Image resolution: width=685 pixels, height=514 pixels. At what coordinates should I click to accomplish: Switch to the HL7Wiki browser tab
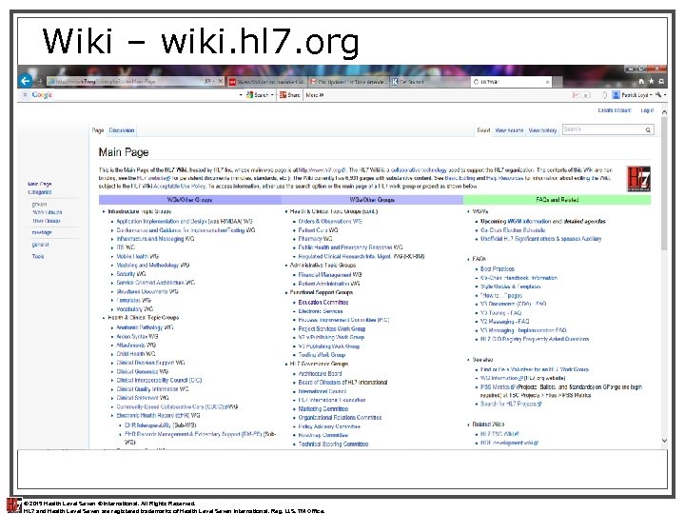pyautogui.click(x=509, y=82)
